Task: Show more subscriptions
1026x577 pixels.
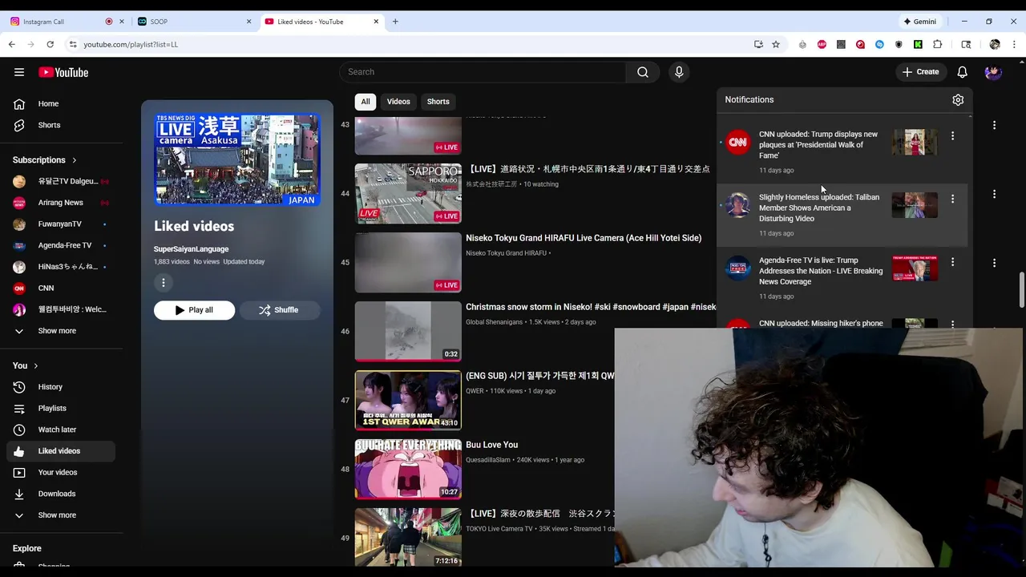Action: coord(58,330)
